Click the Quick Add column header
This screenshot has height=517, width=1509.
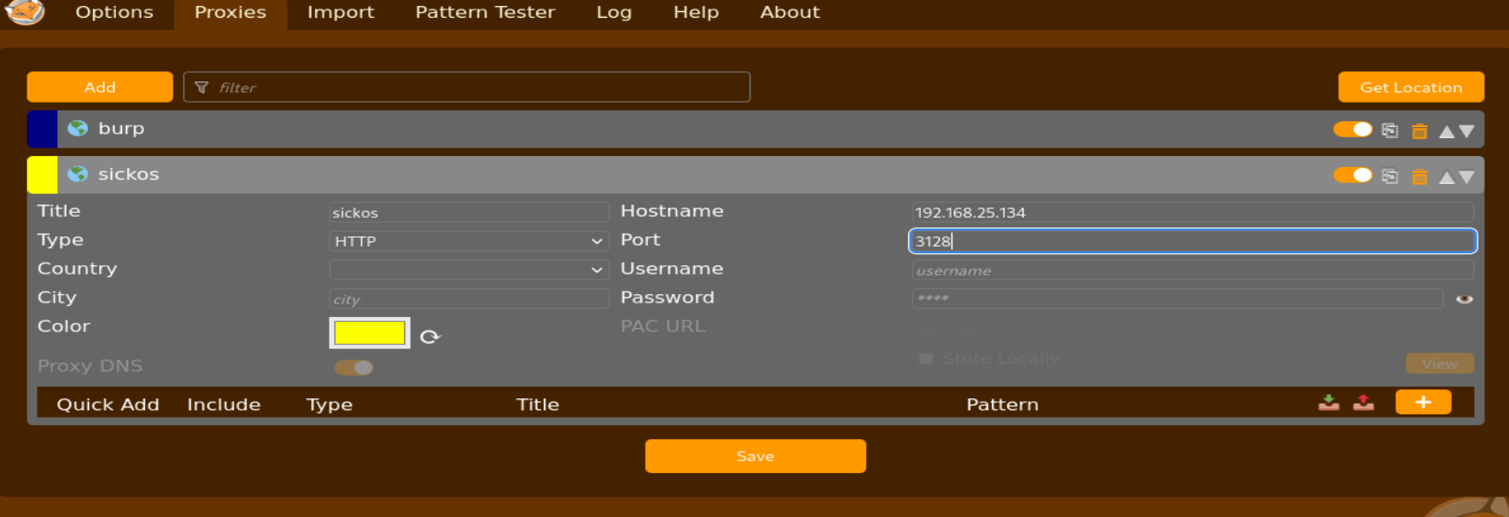108,404
